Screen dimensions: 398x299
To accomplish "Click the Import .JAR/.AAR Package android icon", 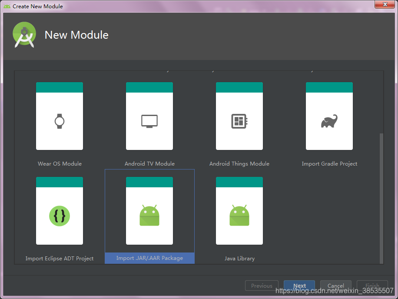I will [x=149, y=215].
